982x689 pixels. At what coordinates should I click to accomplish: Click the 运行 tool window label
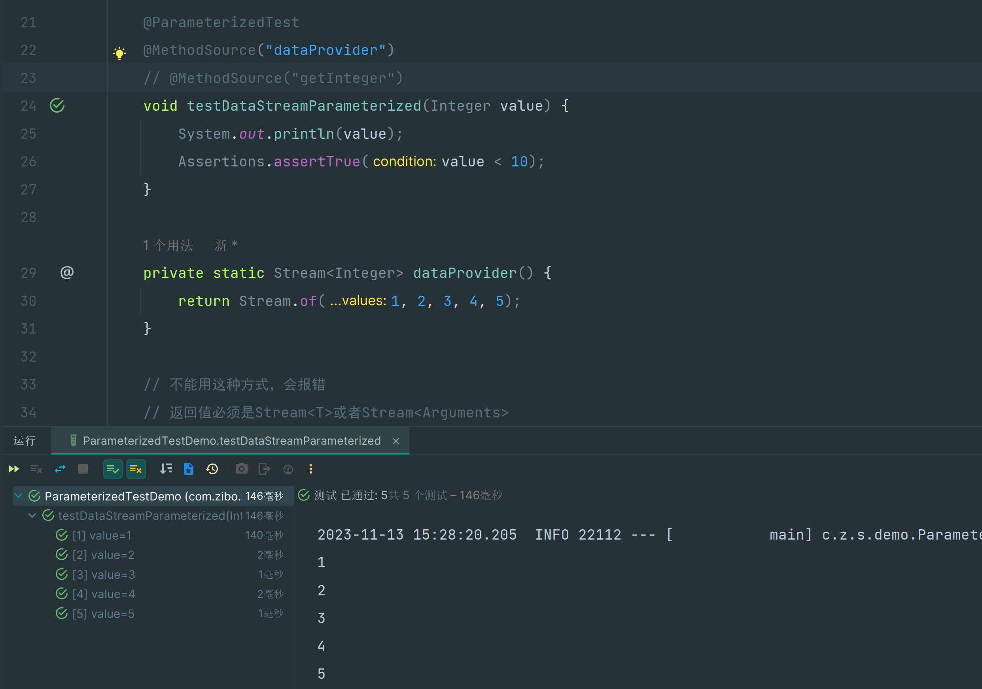25,441
